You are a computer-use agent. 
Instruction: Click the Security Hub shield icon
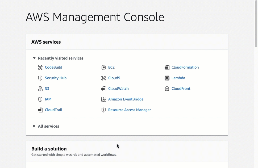click(40, 78)
